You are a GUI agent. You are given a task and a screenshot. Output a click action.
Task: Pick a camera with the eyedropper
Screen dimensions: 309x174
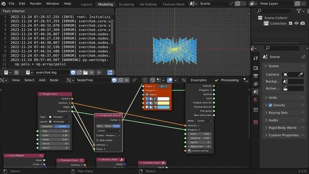point(300,74)
